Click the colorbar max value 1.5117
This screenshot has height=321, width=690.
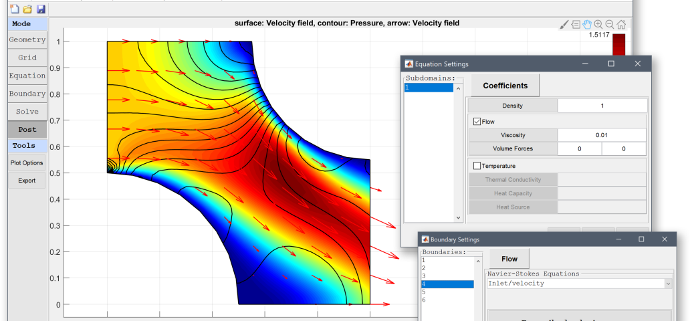click(599, 35)
